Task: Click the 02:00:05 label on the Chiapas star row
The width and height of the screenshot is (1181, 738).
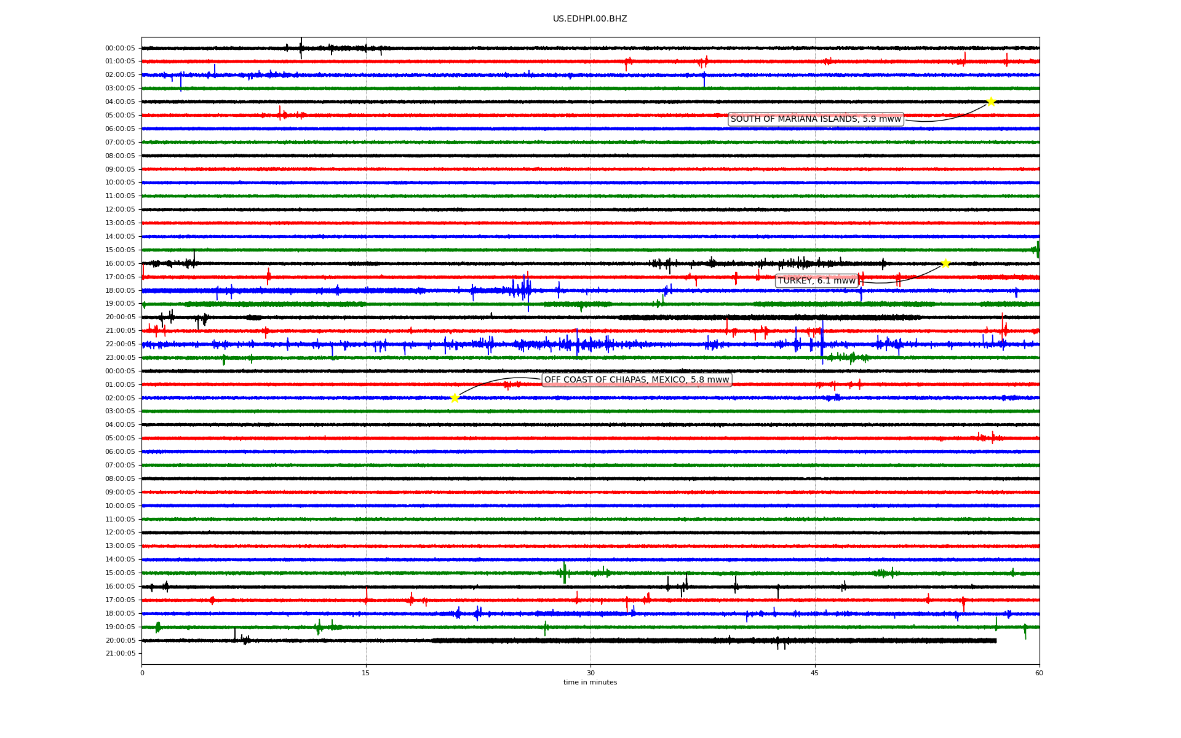Action: pos(120,399)
